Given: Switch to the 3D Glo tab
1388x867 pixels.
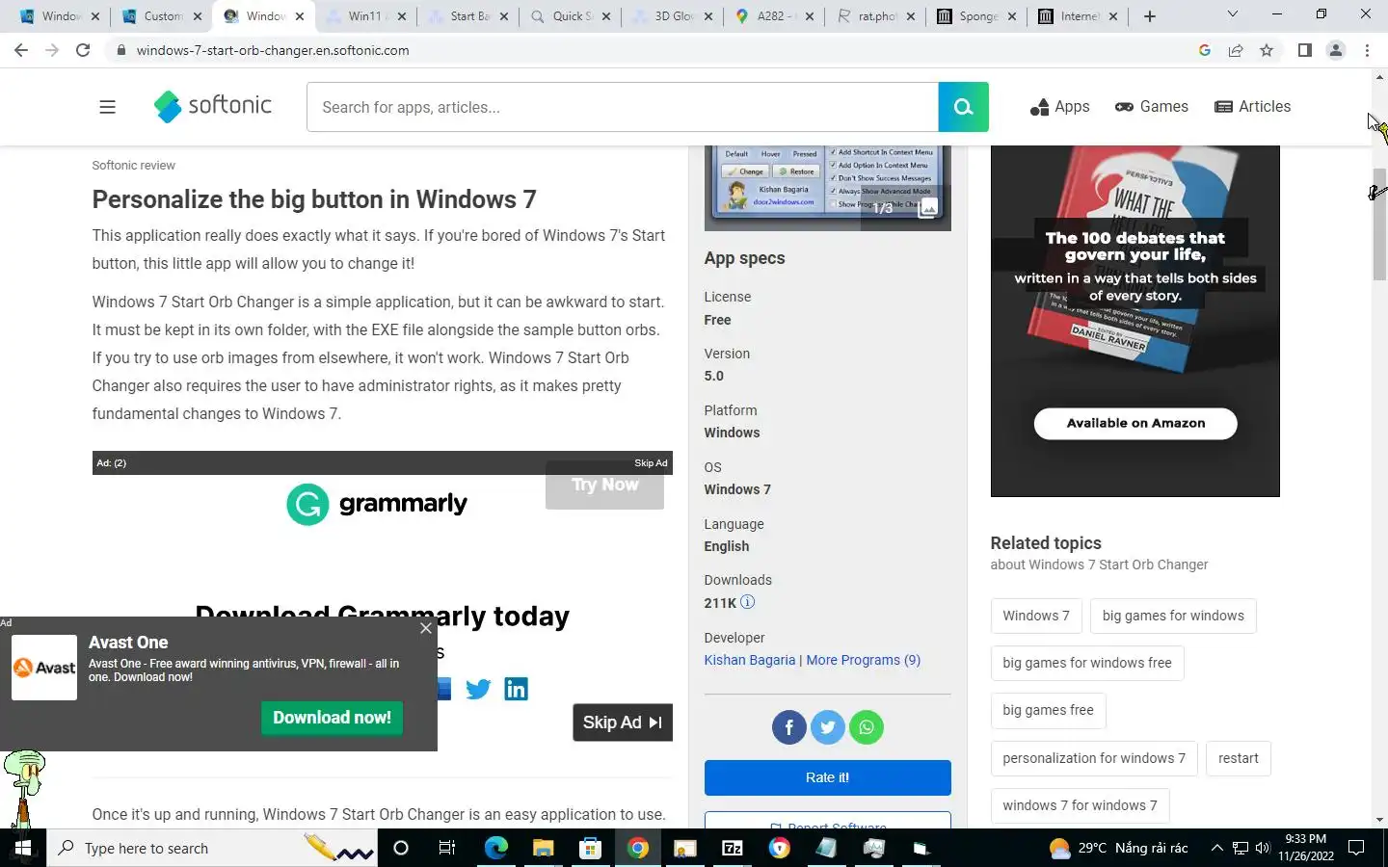Looking at the screenshot, I should click(672, 16).
